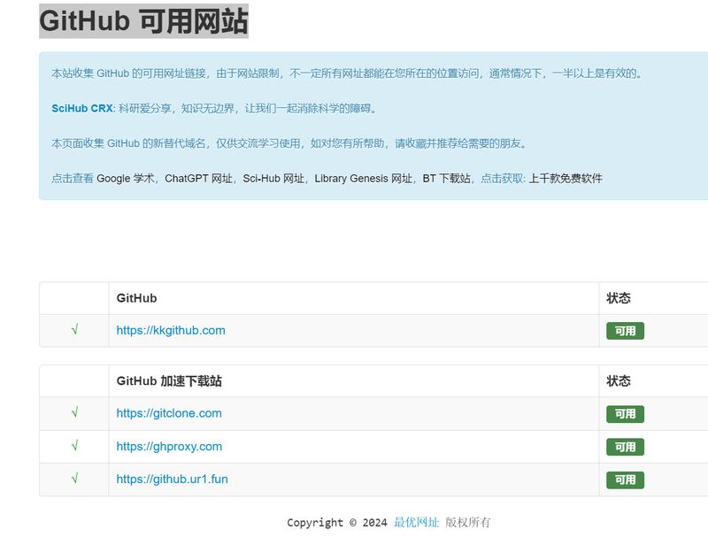The width and height of the screenshot is (708, 545).
Task: Click the green checkmark beside github.ur1.fun
Action: [74, 478]
